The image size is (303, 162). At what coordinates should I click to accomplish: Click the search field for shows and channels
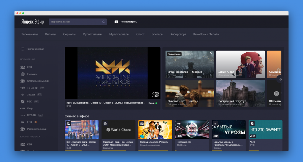tap(75, 22)
